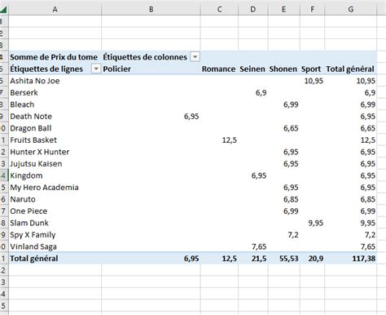This screenshot has width=386, height=315.
Task: Select the Death Note row label
Action: [31, 117]
